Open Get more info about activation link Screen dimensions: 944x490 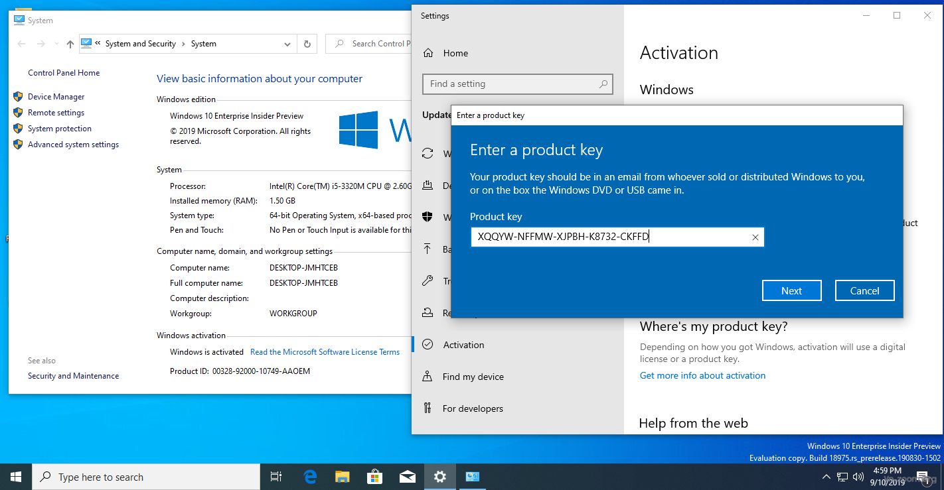pos(702,375)
